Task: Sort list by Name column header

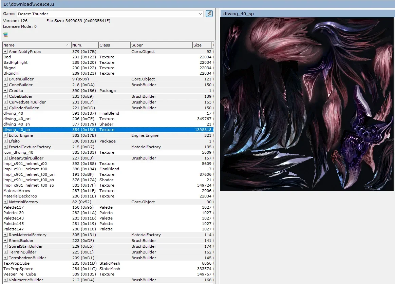Action: click(34, 45)
